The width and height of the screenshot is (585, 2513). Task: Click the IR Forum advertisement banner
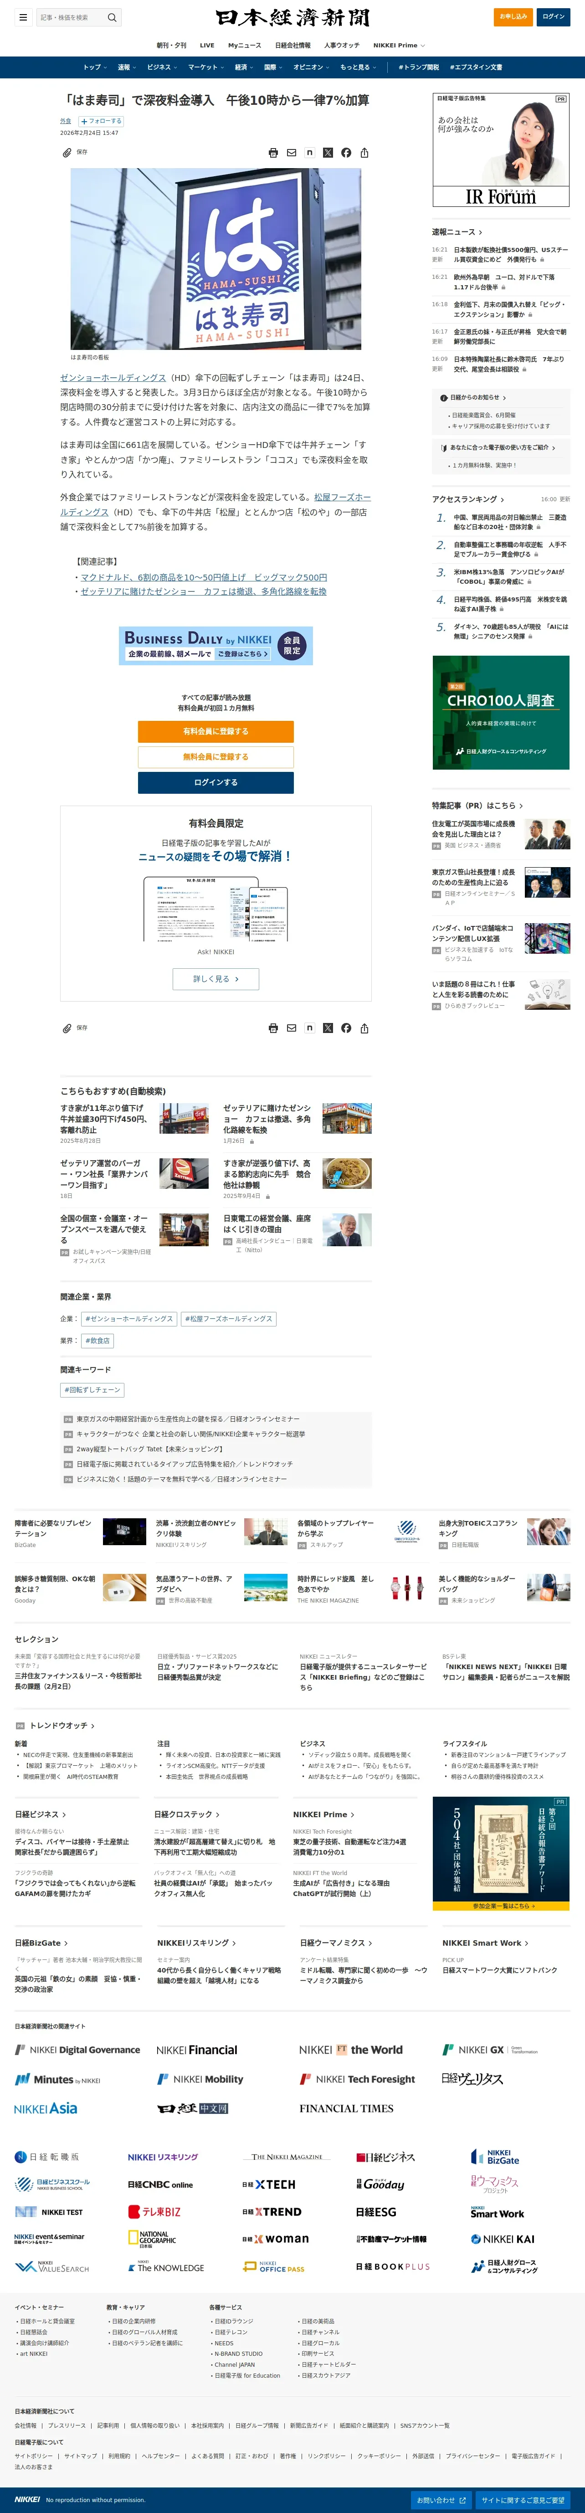click(x=501, y=150)
